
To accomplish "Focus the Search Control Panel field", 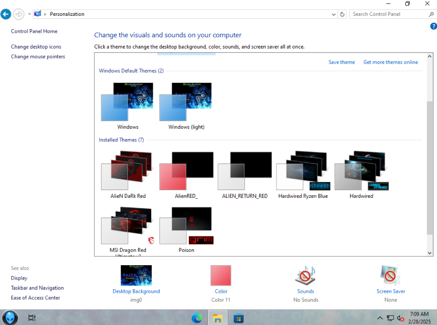I will click(x=389, y=14).
